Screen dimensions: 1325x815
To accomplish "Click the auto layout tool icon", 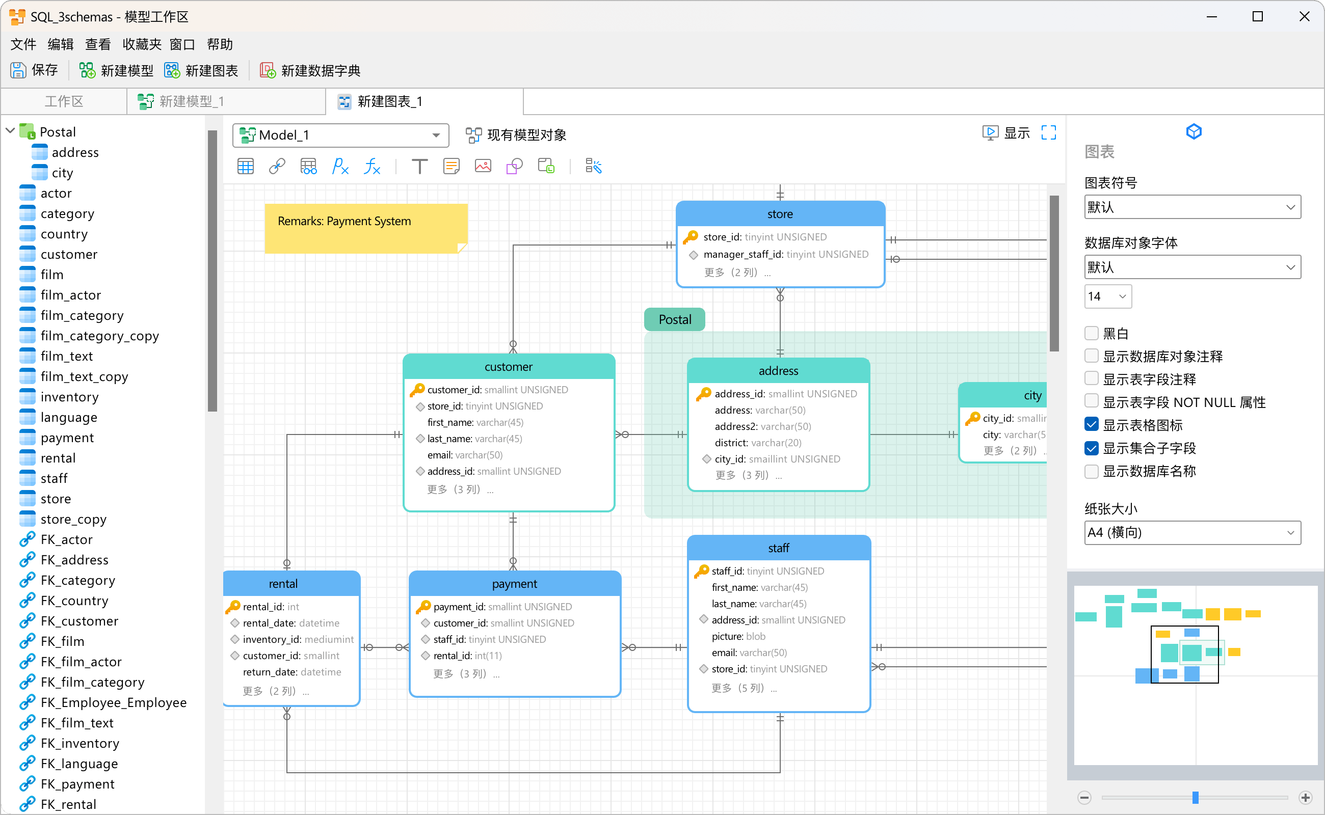I will click(593, 166).
